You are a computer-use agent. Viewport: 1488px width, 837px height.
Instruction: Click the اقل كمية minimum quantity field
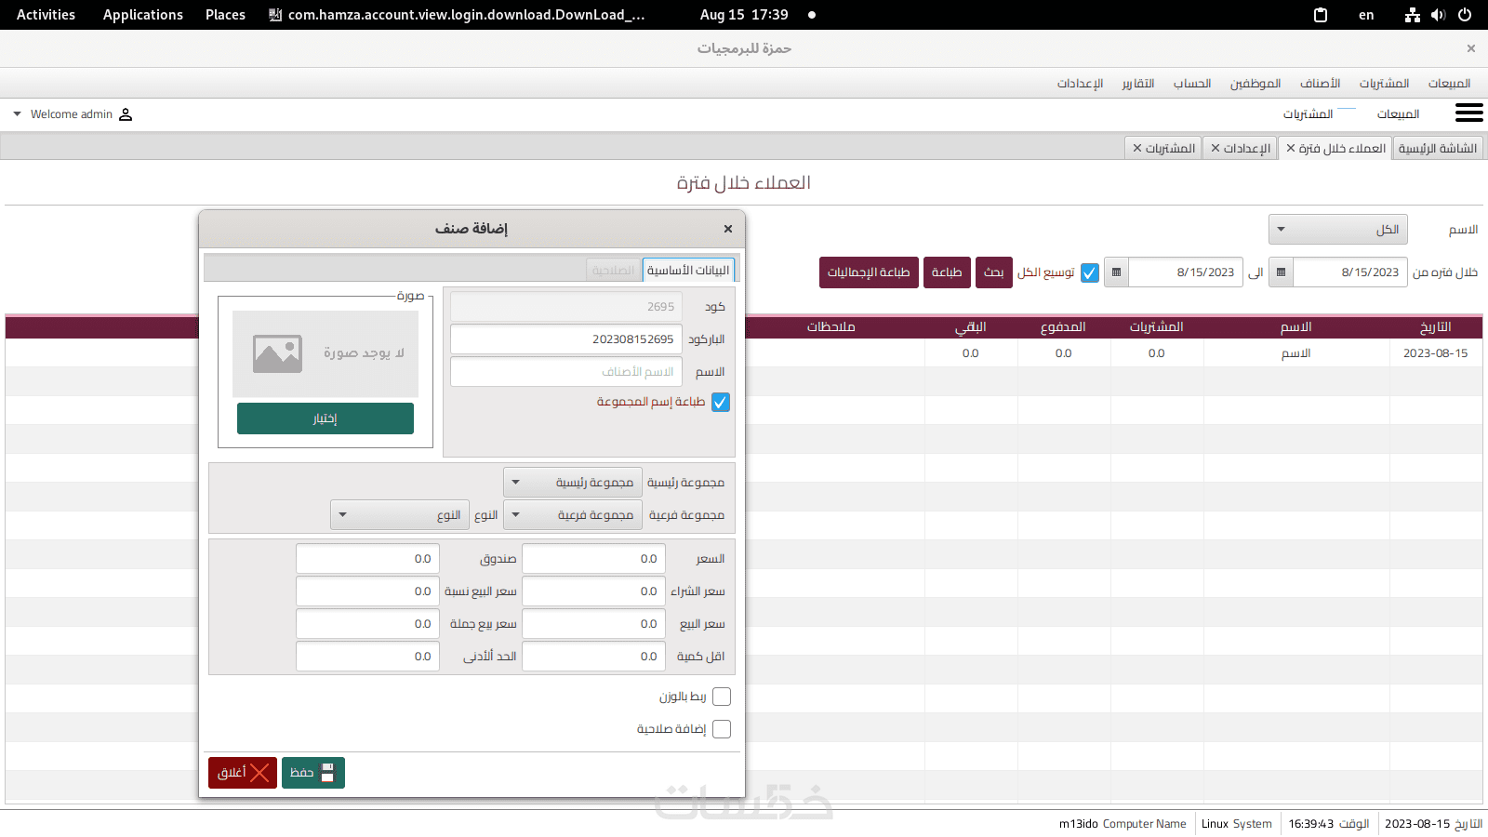594,657
